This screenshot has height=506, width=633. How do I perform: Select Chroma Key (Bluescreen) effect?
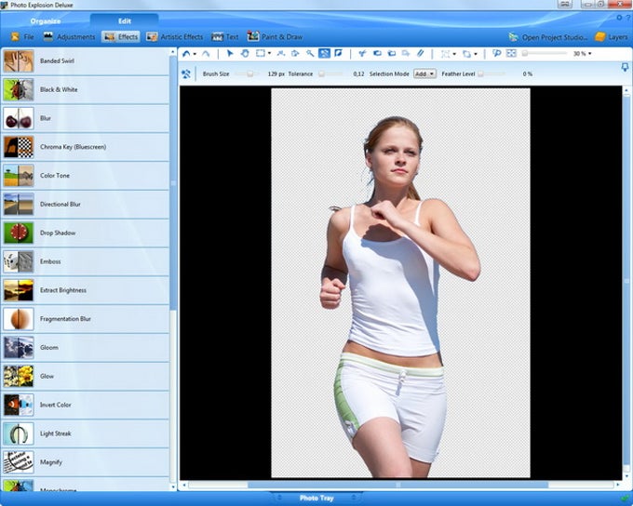(86, 147)
